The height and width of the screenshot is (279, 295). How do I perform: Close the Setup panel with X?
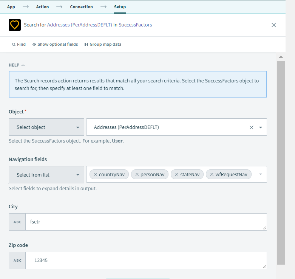[x=274, y=25]
